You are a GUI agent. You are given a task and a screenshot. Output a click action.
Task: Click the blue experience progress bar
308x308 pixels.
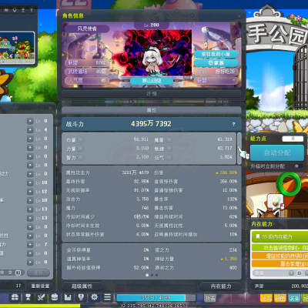point(151,298)
